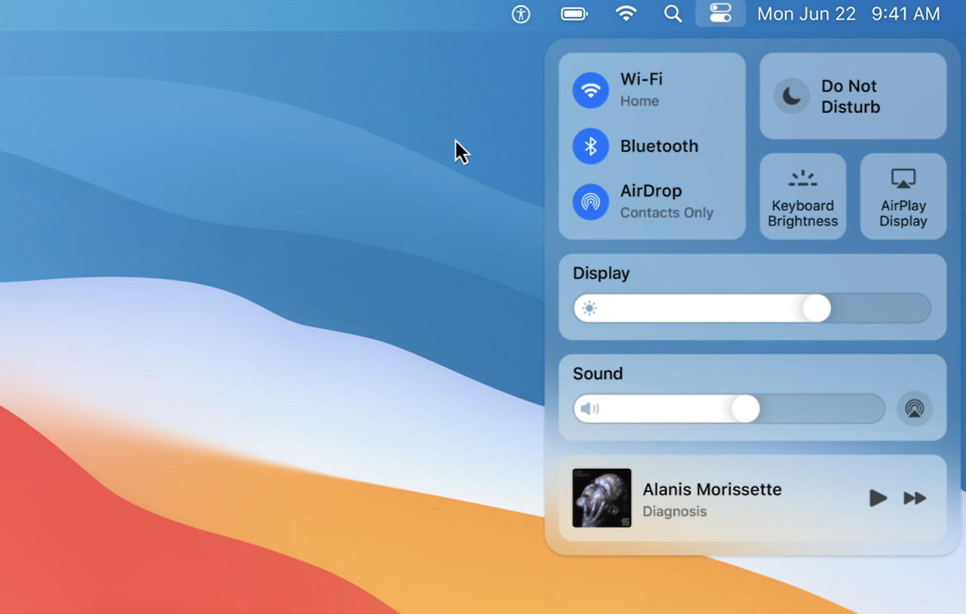Click the Diagnosis album artwork thumbnail
Viewport: 966px width, 614px height.
click(x=601, y=498)
